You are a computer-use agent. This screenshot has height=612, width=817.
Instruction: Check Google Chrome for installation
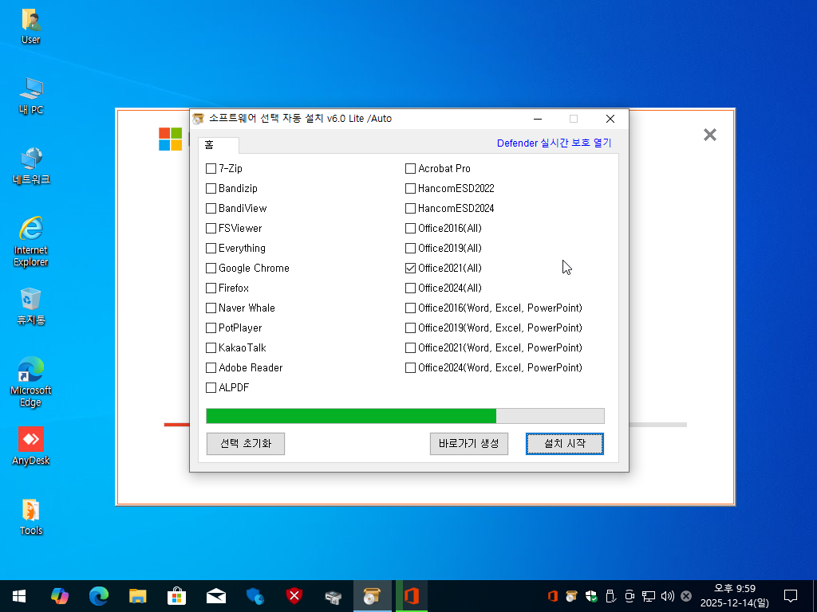tap(211, 268)
